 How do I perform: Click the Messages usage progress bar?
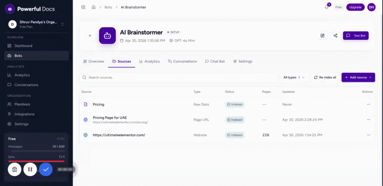[x=36, y=151]
